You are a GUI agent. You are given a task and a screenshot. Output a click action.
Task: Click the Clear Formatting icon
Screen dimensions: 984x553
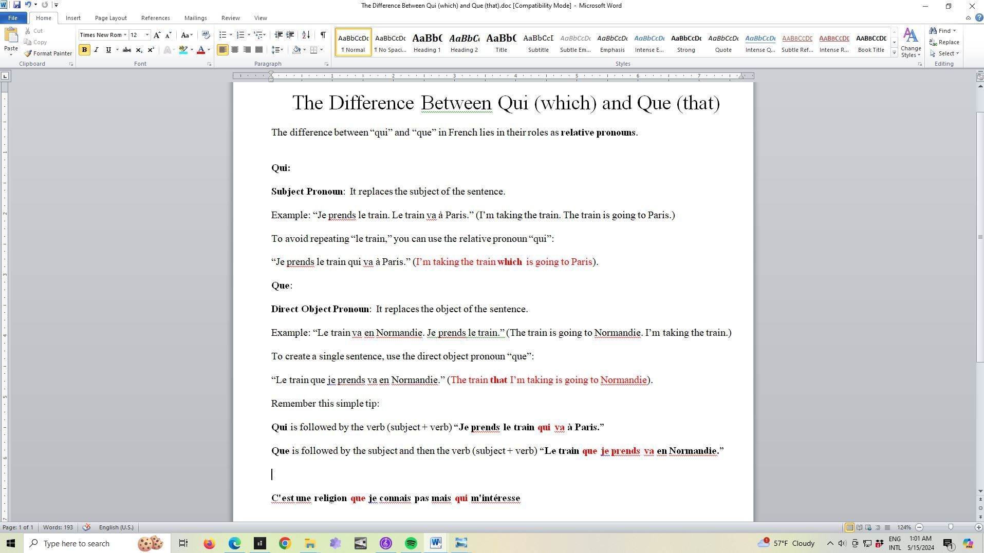[206, 35]
